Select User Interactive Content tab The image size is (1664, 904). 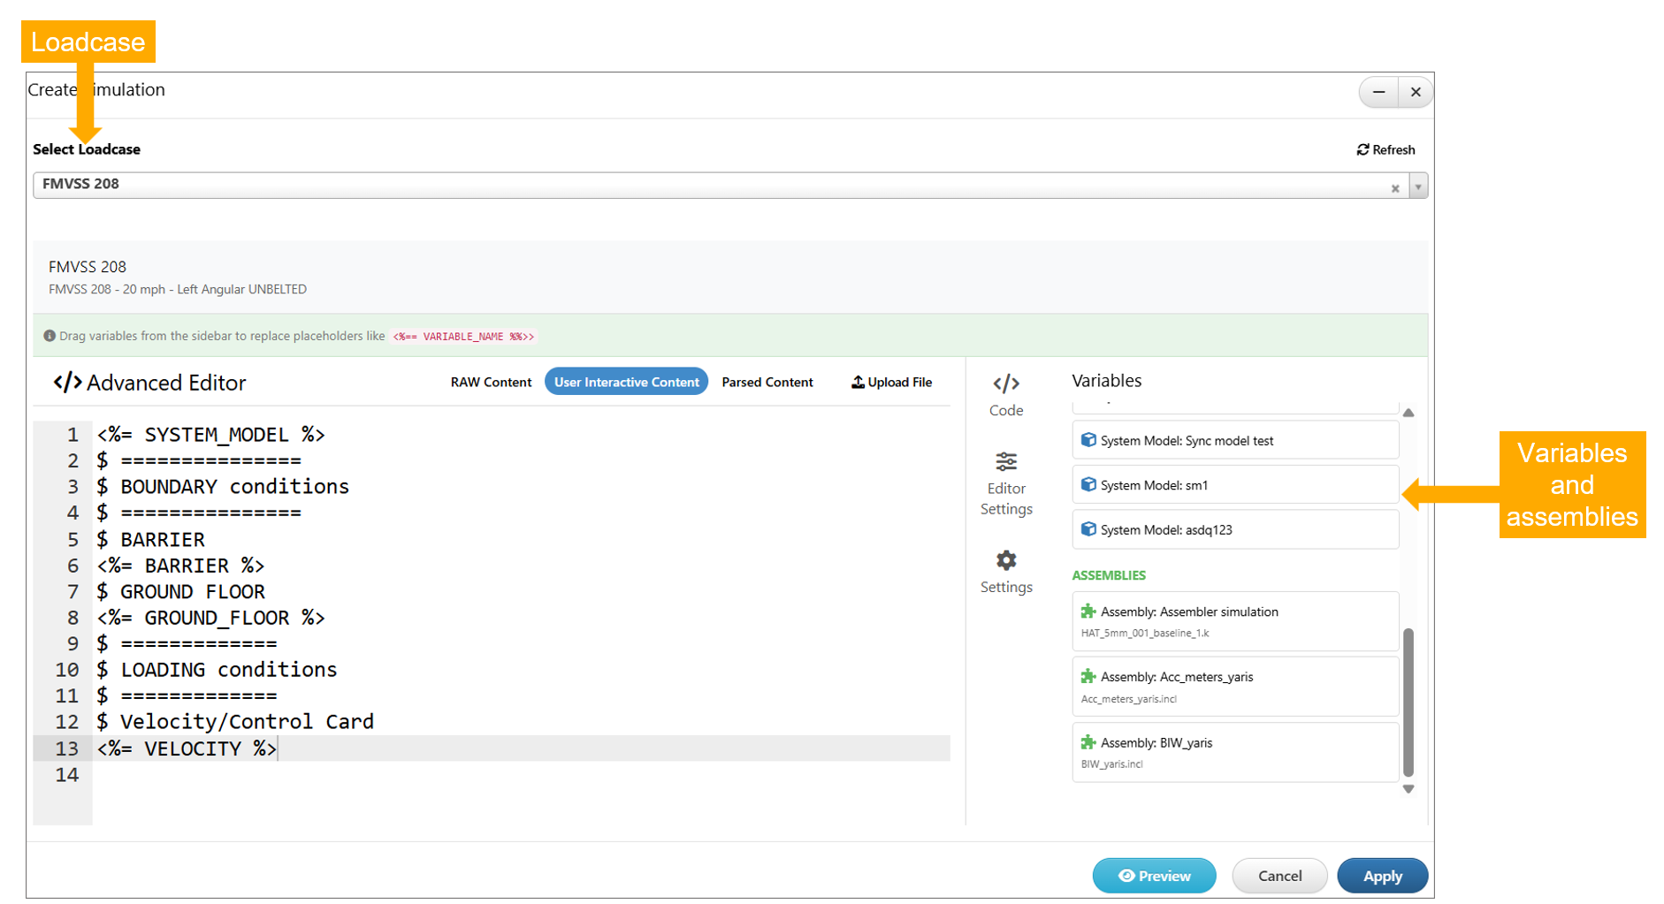(626, 383)
